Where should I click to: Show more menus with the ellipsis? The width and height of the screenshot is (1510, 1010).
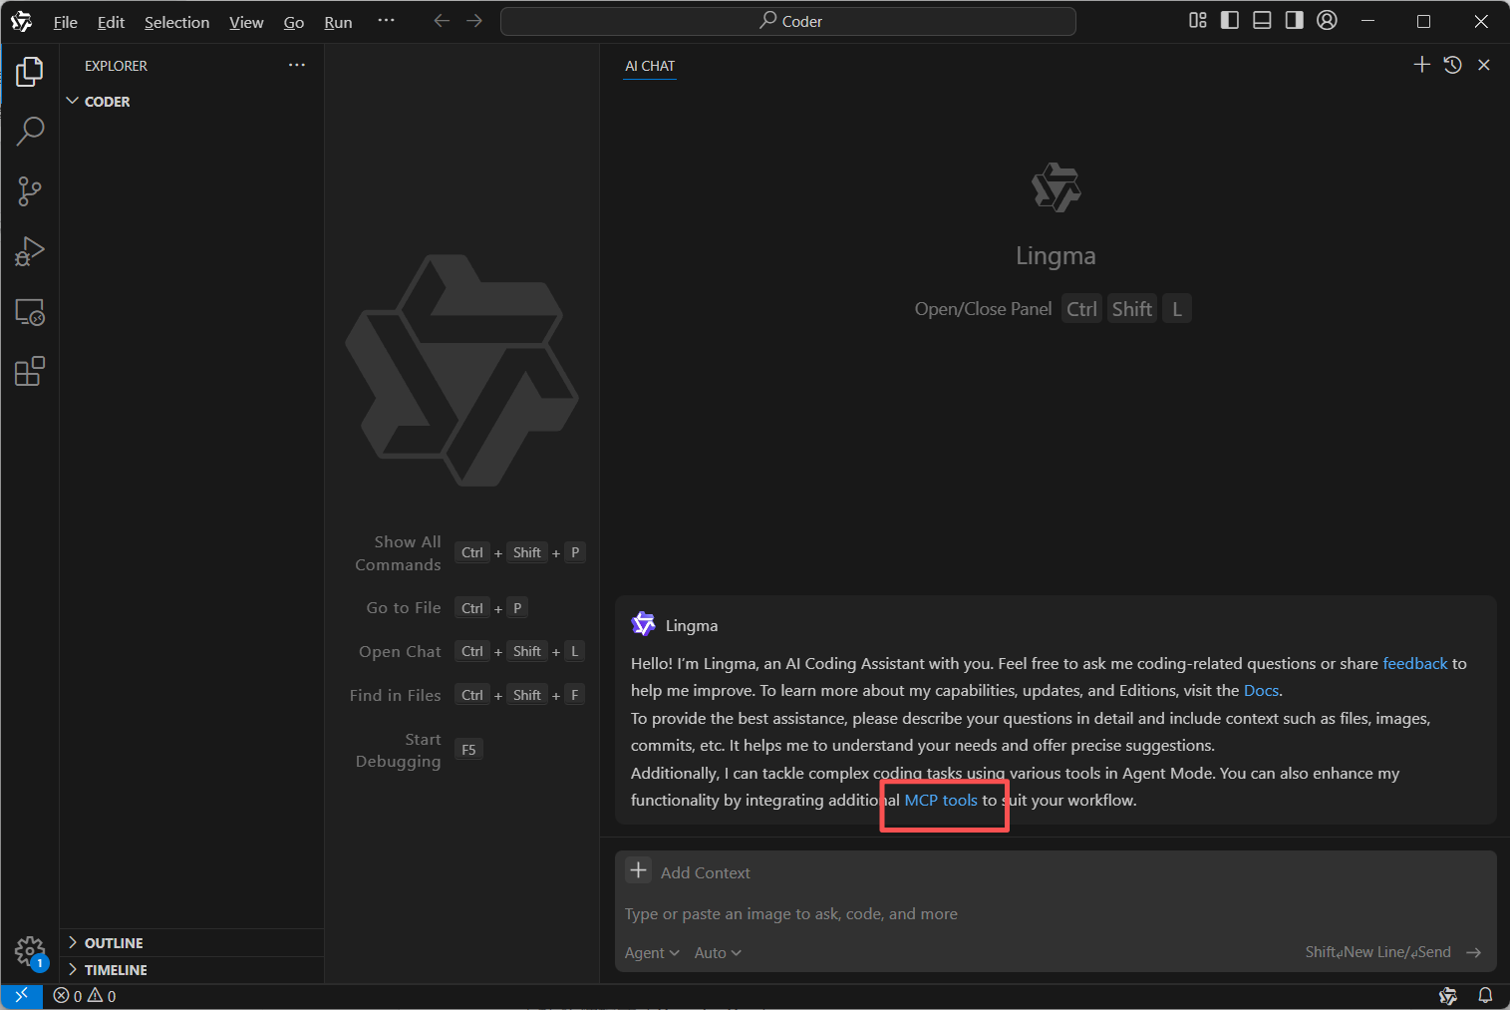pos(386,21)
